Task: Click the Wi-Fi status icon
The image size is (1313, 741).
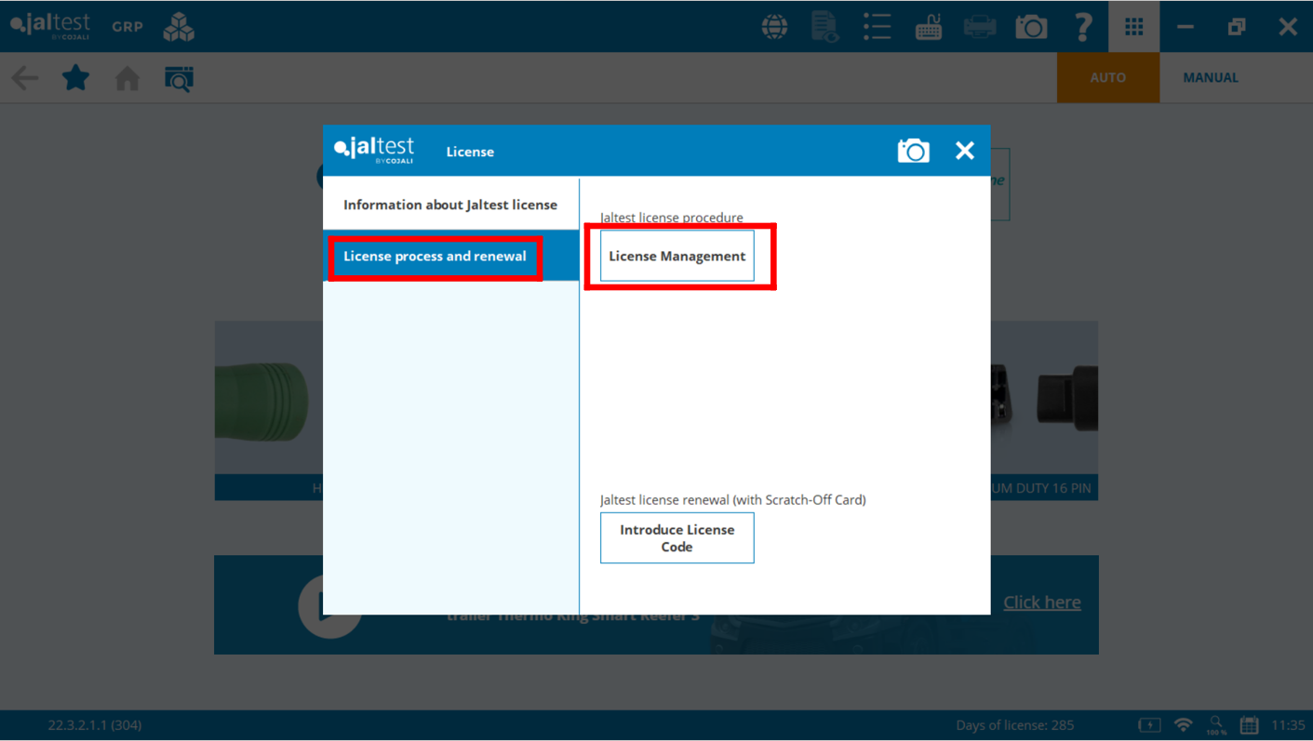Action: point(1184,724)
